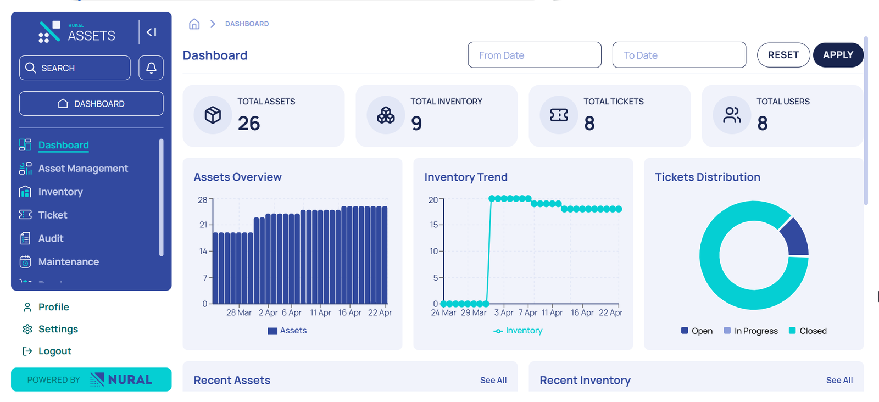The image size is (879, 402).
Task: Click the sidebar menu scrollbar
Action: 161,198
